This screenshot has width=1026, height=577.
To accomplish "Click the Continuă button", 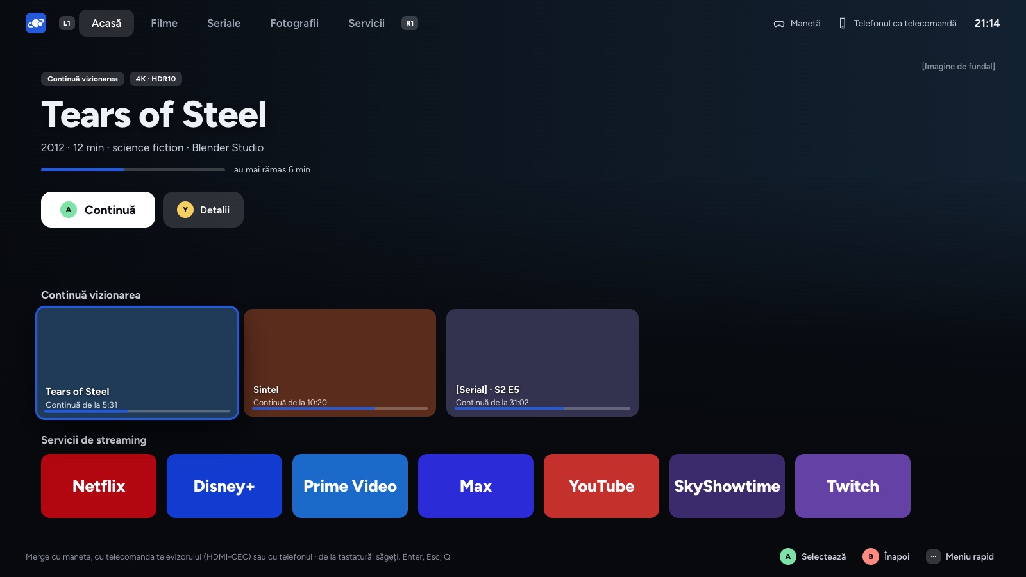I will click(98, 210).
